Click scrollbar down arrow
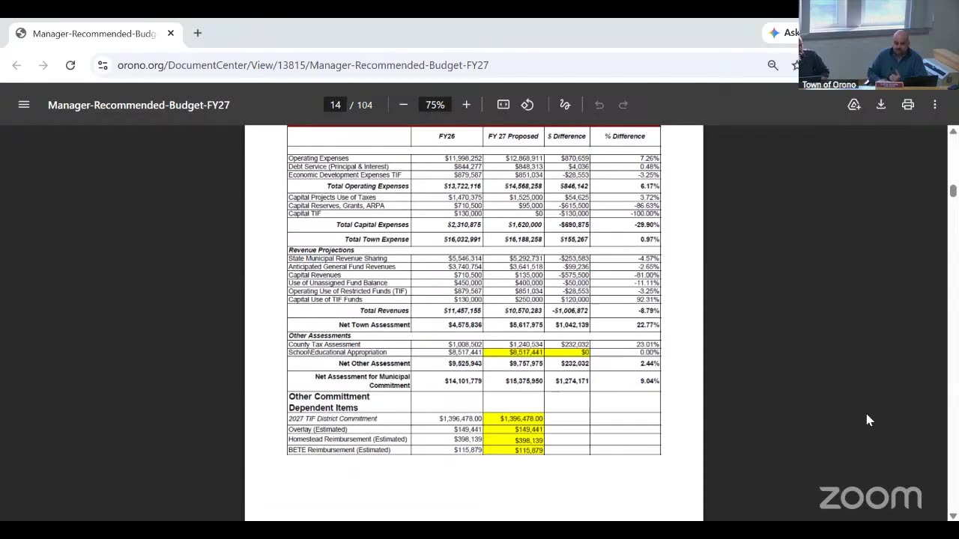 point(953,516)
